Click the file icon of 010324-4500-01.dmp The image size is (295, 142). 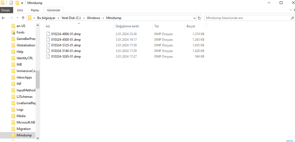[48, 39]
